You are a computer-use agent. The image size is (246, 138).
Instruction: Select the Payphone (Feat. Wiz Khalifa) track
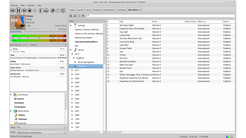point(131,28)
